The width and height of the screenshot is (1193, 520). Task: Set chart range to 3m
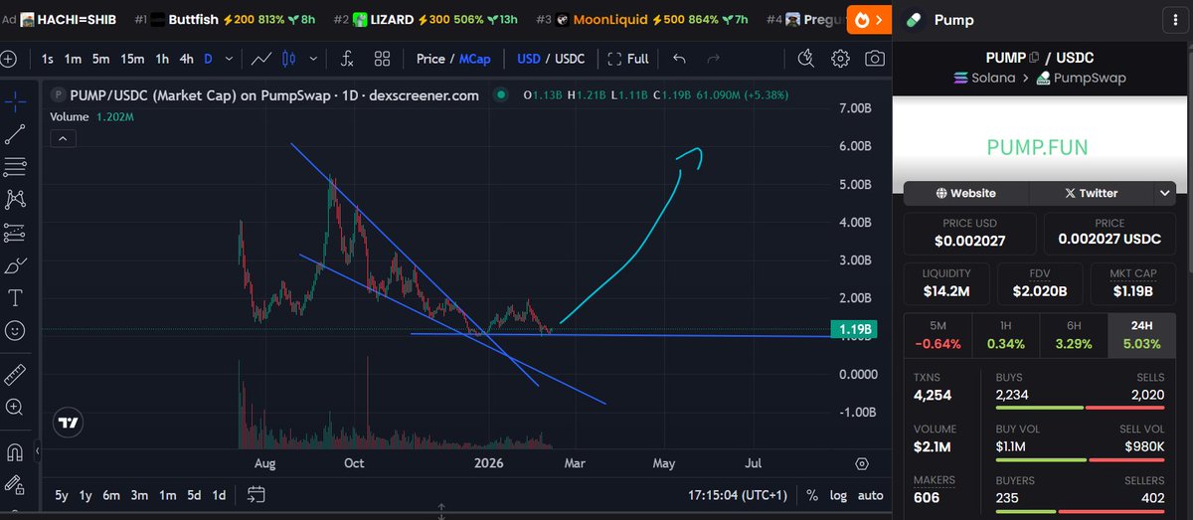139,494
